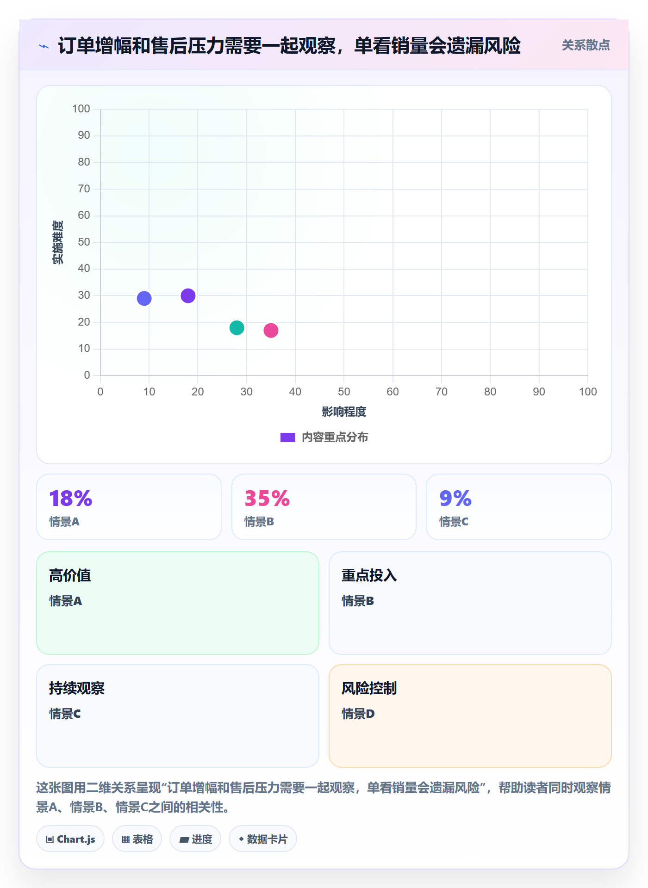The height and width of the screenshot is (888, 648).
Task: Click the y-axis tick label 100
Action: [81, 109]
